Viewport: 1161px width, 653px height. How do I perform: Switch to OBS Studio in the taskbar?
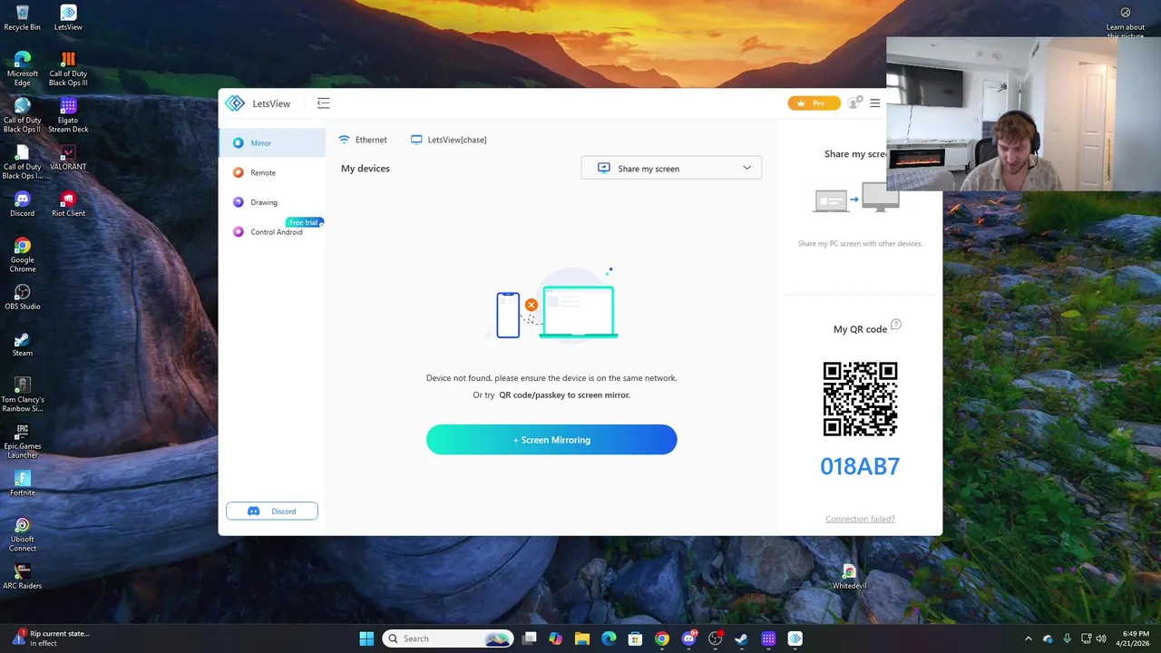pyautogui.click(x=715, y=638)
